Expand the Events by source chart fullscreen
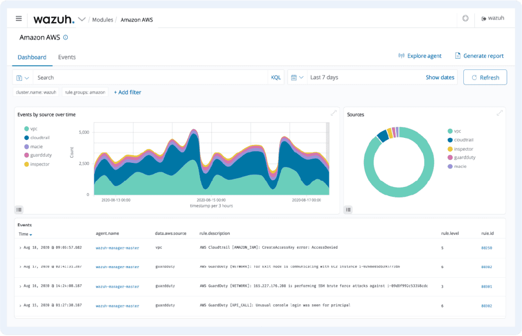The image size is (522, 336). tap(334, 113)
